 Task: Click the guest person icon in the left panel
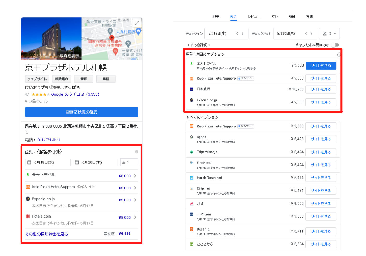click(x=124, y=162)
